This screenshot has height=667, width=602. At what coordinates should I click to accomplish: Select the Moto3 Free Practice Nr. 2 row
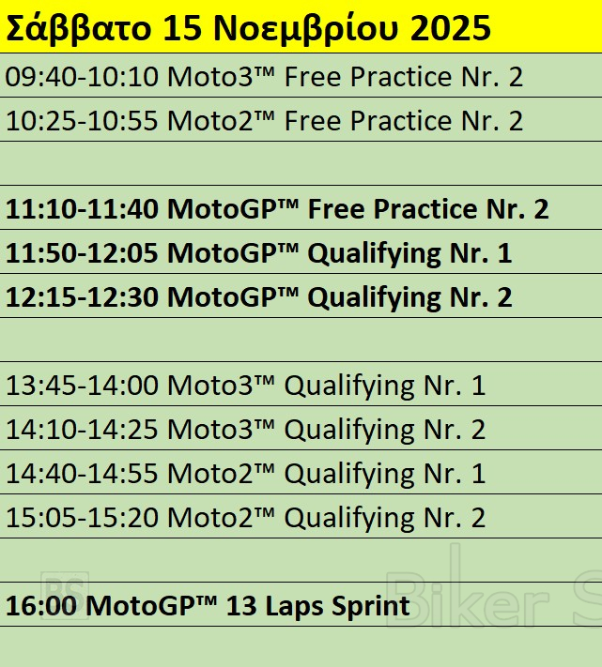tap(264, 77)
